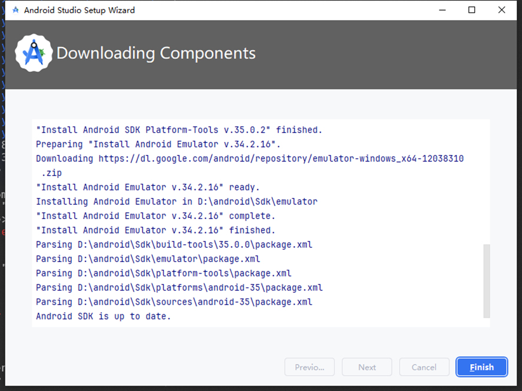Click the disabled Next button
Viewport: 522px width, 391px height.
(x=367, y=367)
